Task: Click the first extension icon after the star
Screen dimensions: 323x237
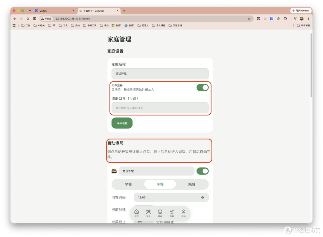Action: coord(258,19)
